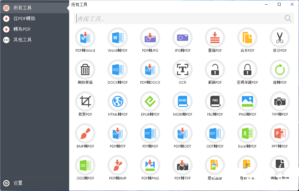
Task: Launch the PDF轉JPG tool
Action: click(x=150, y=37)
